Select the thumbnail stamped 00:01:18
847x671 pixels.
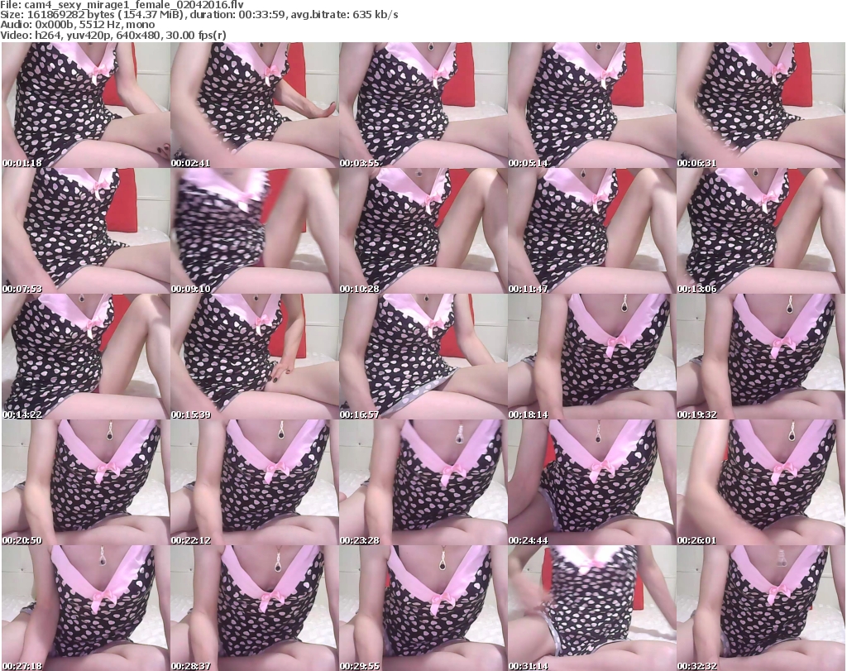click(86, 105)
